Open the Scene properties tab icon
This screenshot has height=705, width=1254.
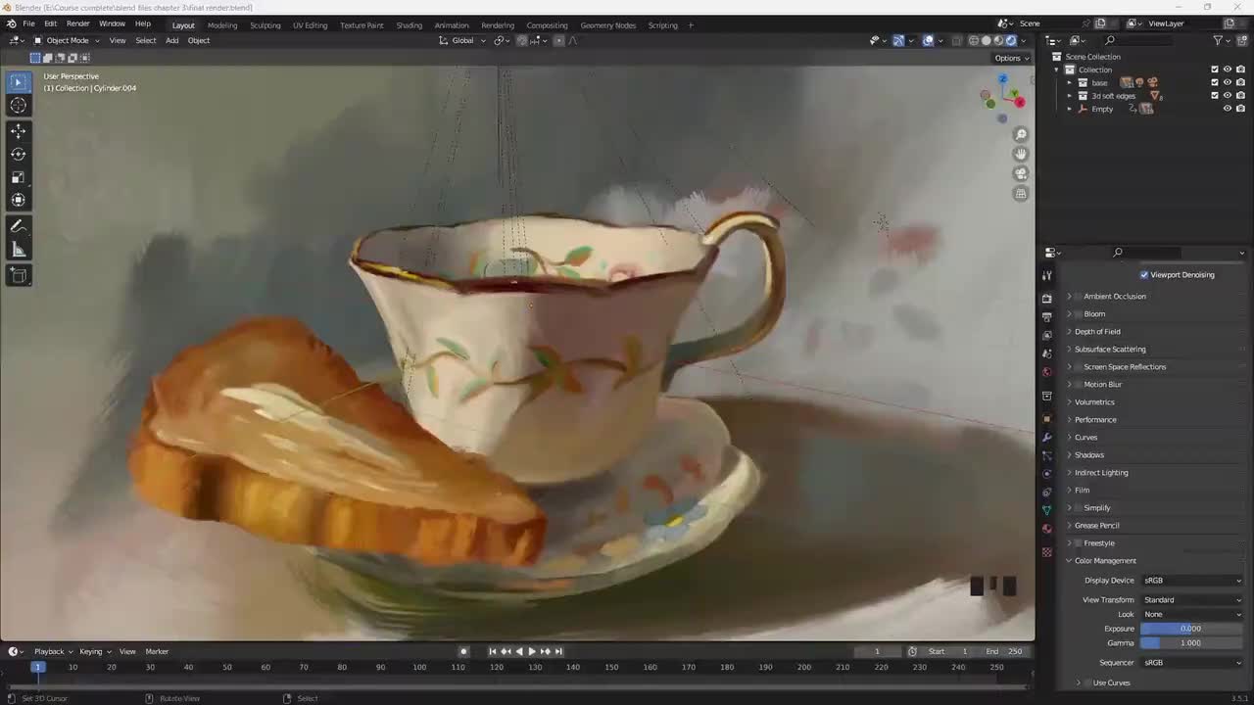pos(1046,353)
